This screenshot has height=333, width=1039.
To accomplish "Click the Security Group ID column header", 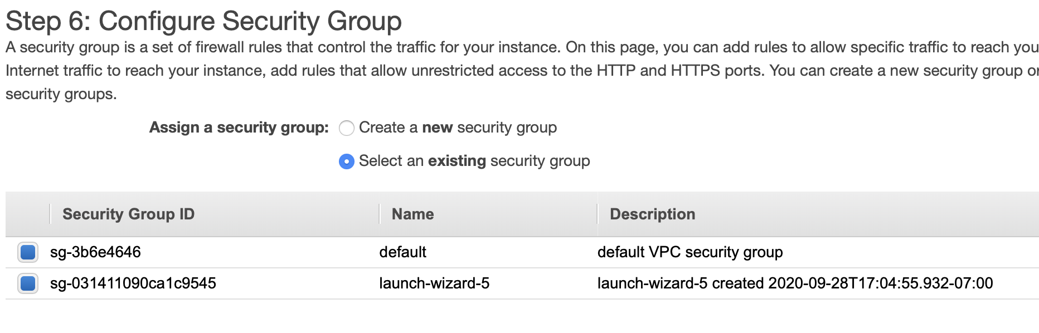I will [x=128, y=214].
